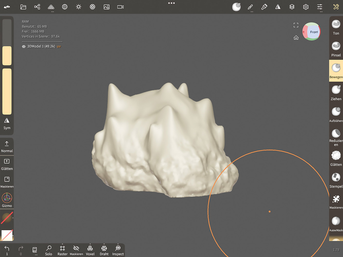Select the Bewegen move tool
The width and height of the screenshot is (343, 257).
coord(336,71)
